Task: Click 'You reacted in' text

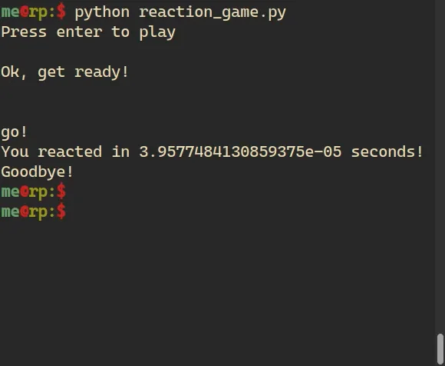Action: pos(65,151)
